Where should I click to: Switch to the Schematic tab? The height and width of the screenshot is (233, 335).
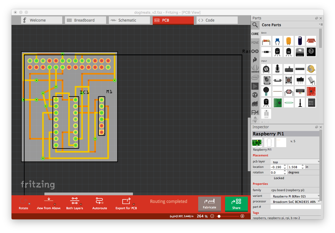(129, 20)
